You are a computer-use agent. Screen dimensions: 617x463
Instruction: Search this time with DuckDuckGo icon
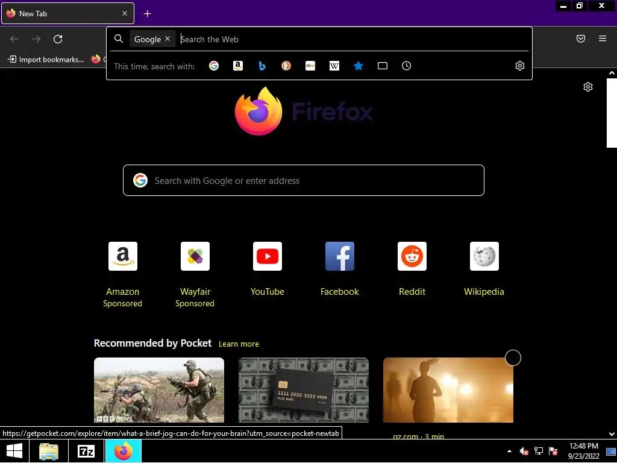[x=286, y=66]
